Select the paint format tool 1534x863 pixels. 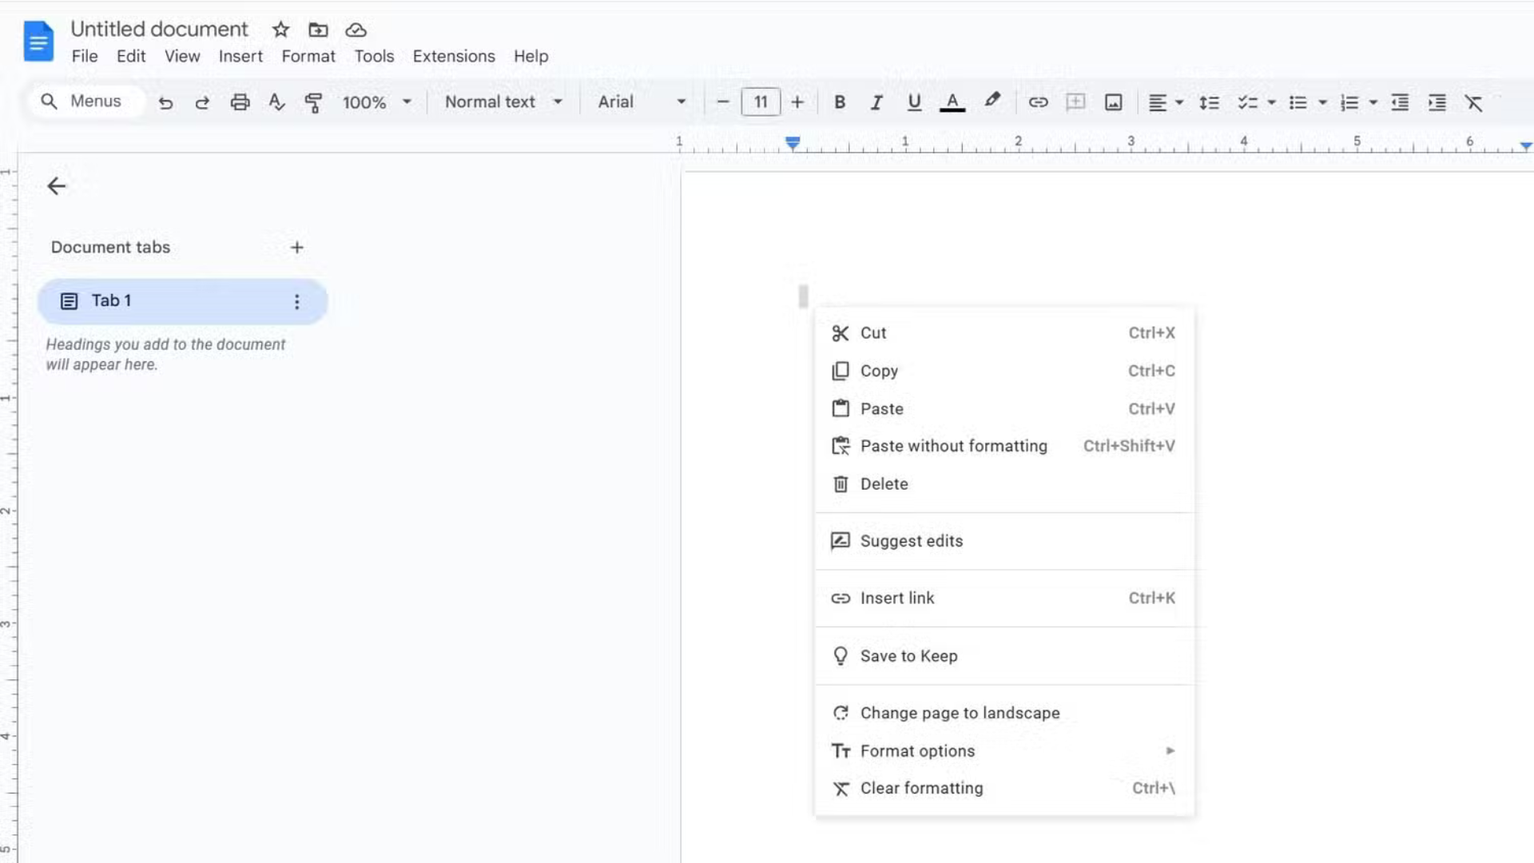313,102
